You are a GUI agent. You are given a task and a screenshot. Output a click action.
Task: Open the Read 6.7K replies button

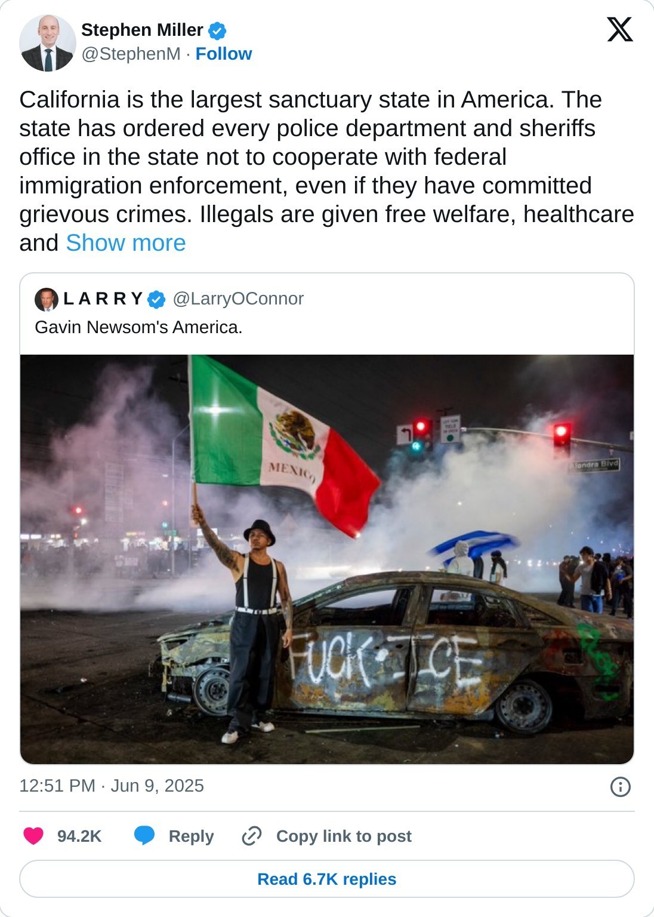(x=326, y=879)
